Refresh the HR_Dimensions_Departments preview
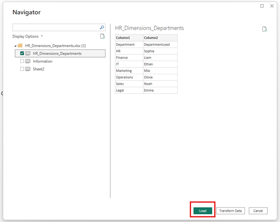Viewport: 280px width, 222px height. tap(265, 29)
